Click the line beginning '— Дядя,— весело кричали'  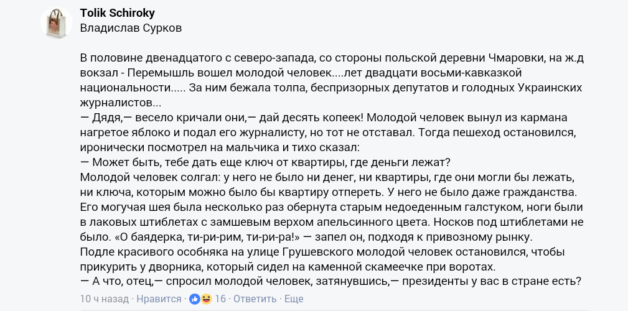tap(324, 118)
